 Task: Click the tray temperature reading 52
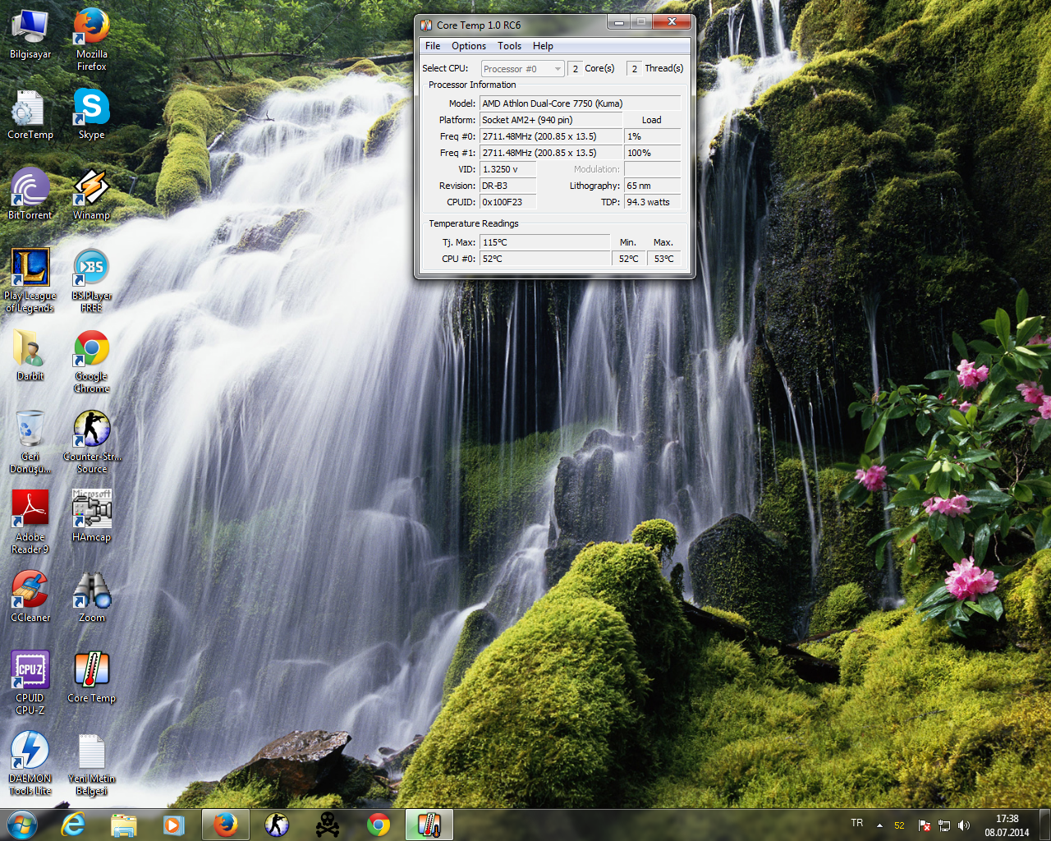pos(899,825)
